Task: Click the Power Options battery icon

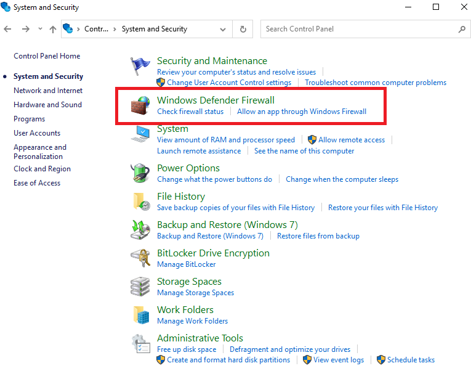Action: click(x=140, y=173)
